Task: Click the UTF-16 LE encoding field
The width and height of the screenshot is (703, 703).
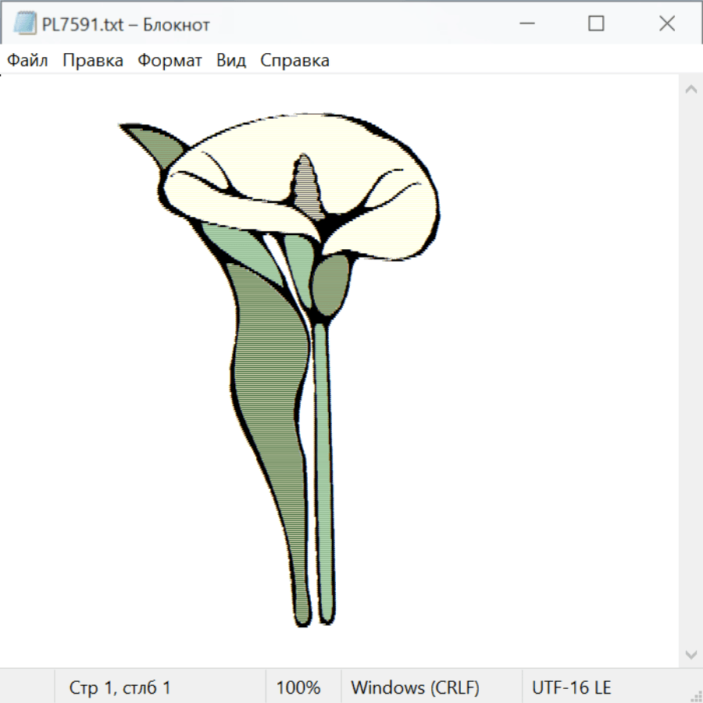Action: click(571, 687)
